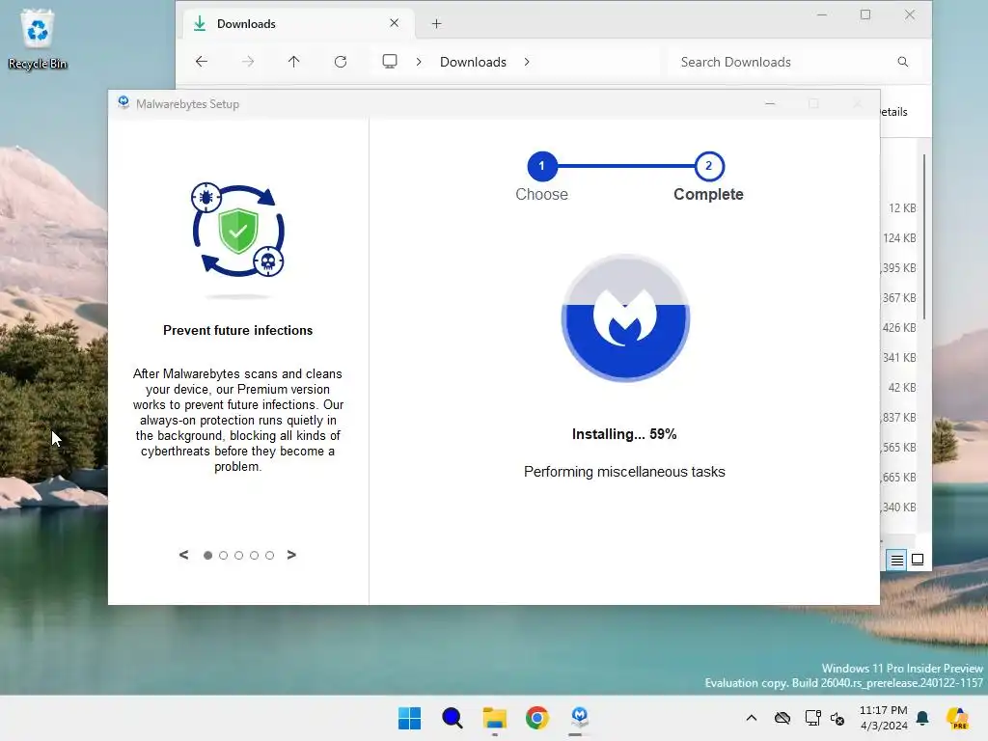Select the first slide indicator dot
This screenshot has height=741, width=988.
click(208, 555)
